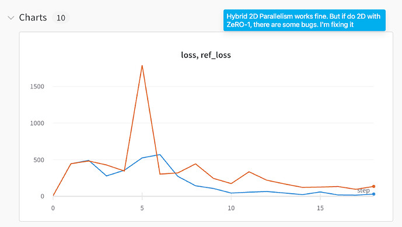Click the blue line's endpoint dot

pos(373,194)
